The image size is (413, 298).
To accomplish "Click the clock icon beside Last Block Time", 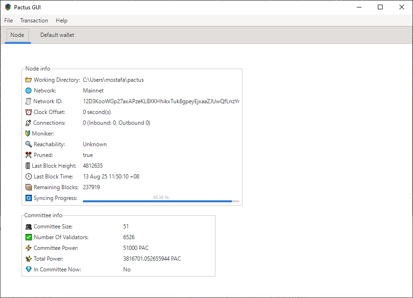I will pos(29,177).
